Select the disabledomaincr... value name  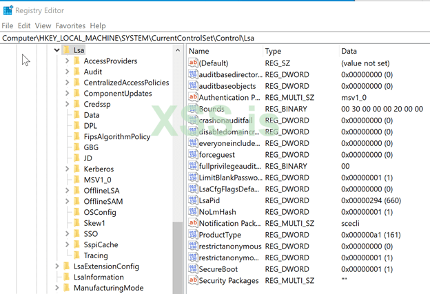(x=229, y=132)
